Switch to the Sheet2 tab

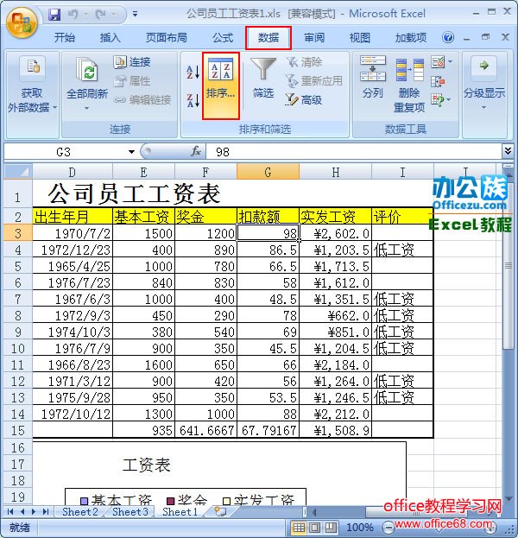click(x=80, y=511)
